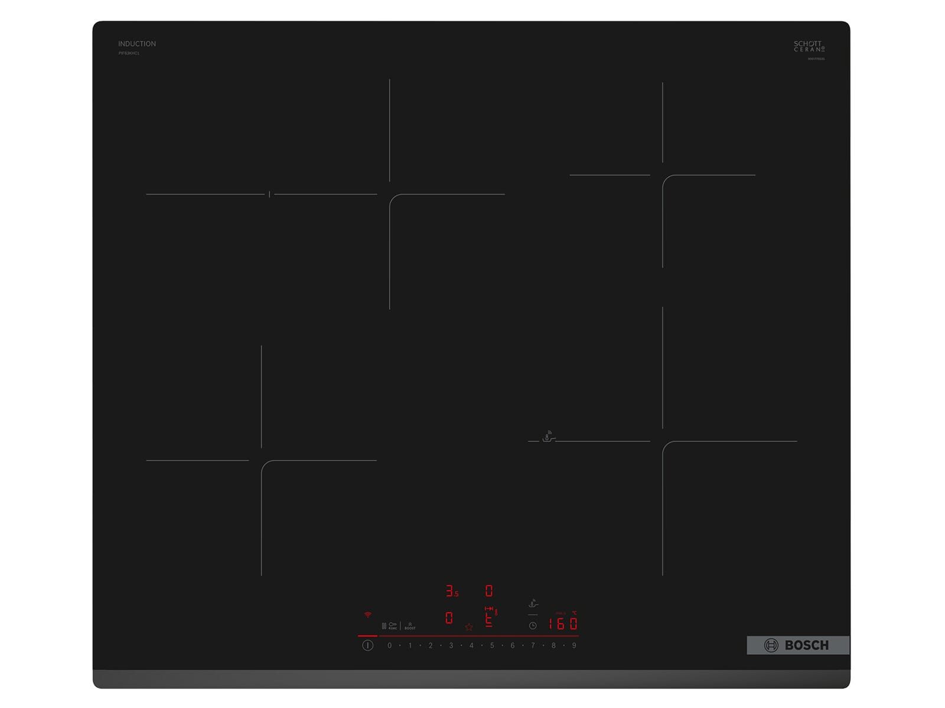This screenshot has width=945, height=708.
Task: Set power level 5 on the slider
Action: 491,645
